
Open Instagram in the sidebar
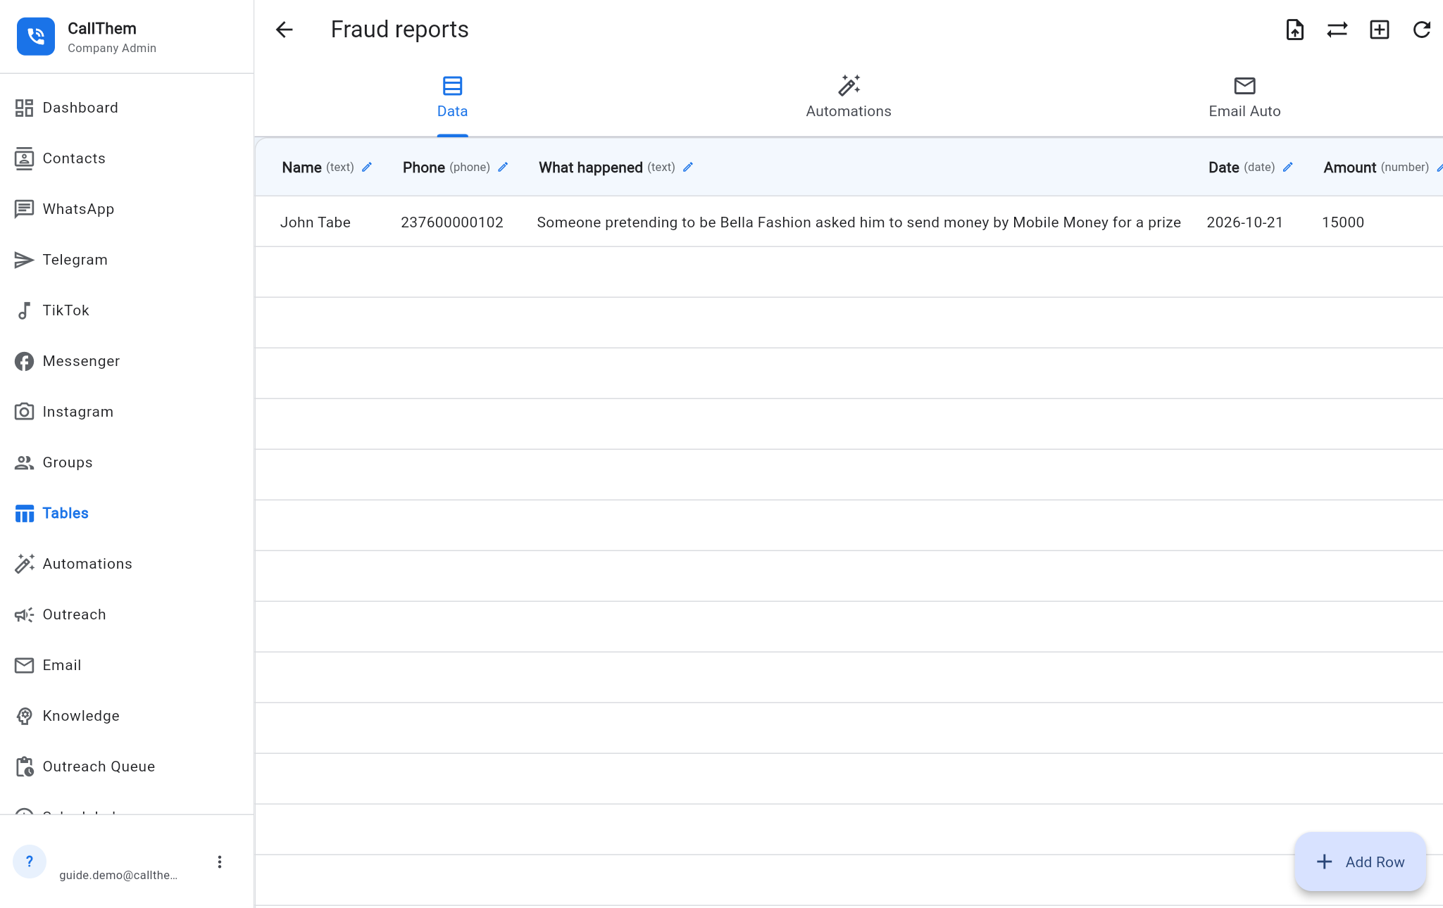click(127, 412)
